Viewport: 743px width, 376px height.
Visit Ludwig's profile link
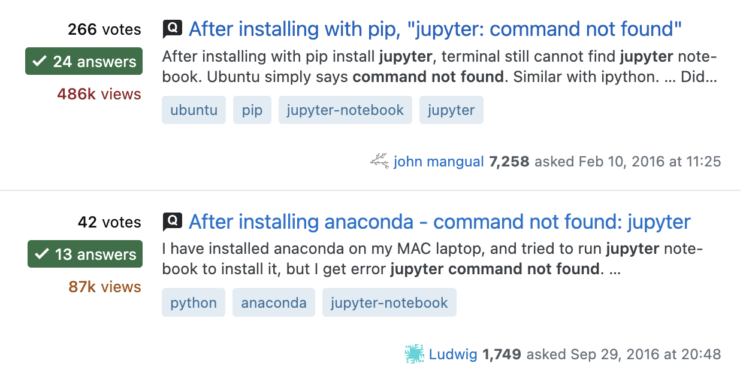[453, 354]
